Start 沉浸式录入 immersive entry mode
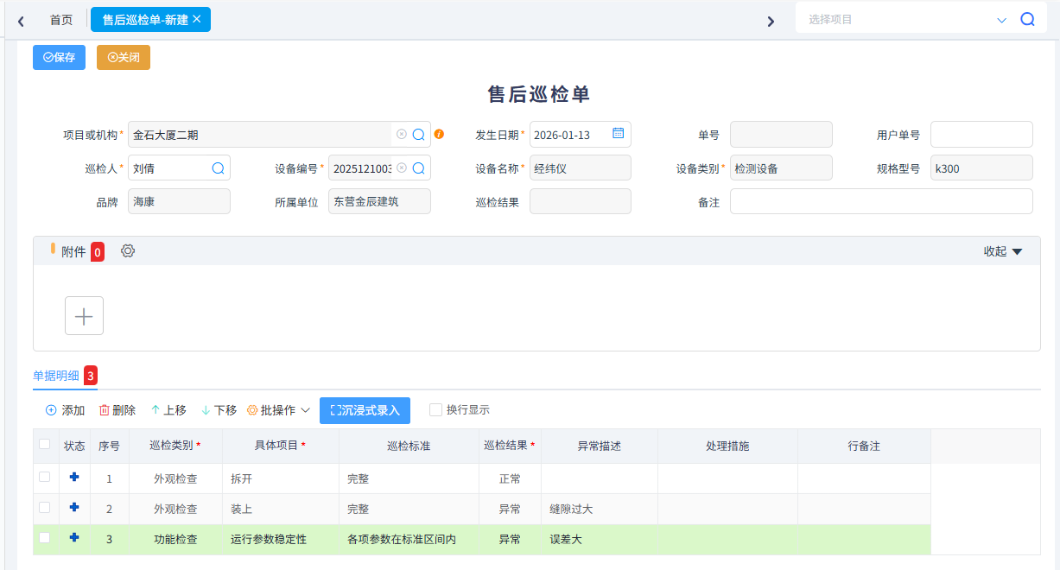This screenshot has height=570, width=1060. [x=365, y=410]
